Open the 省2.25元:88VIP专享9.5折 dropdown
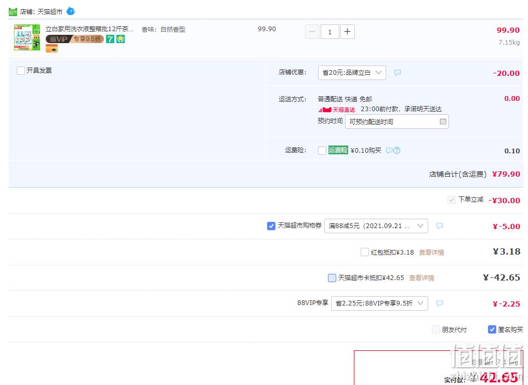 point(379,303)
